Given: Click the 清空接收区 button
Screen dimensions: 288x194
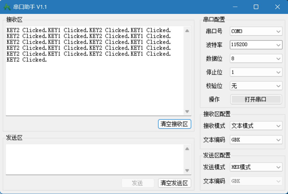Looking at the screenshot, I should coord(174,124).
